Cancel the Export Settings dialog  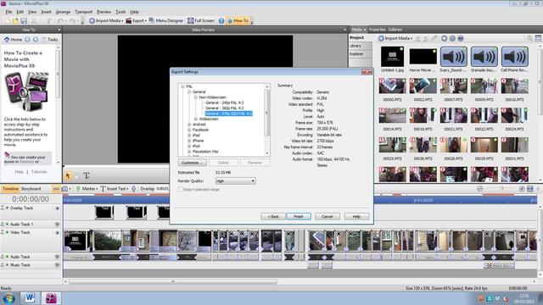[327, 217]
